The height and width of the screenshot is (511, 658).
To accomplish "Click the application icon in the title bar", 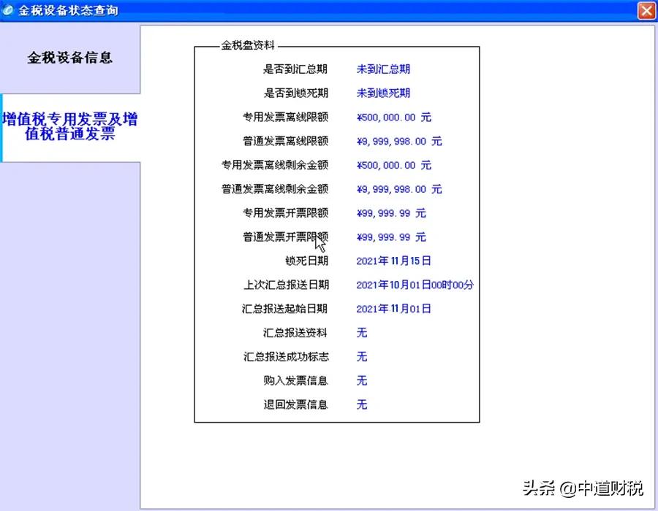I will pyautogui.click(x=8, y=10).
